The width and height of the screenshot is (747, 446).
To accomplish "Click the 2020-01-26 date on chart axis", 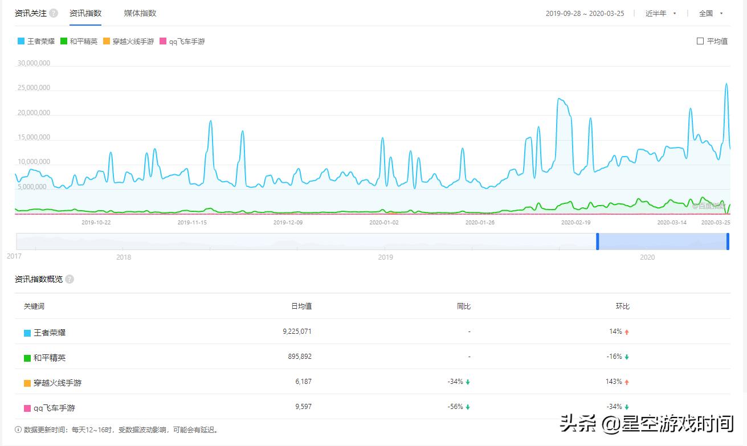I will (480, 223).
